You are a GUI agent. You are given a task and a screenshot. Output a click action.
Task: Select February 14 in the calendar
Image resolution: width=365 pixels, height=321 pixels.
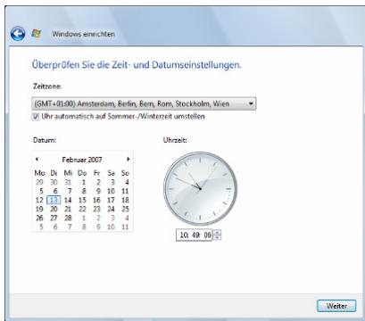tap(68, 200)
